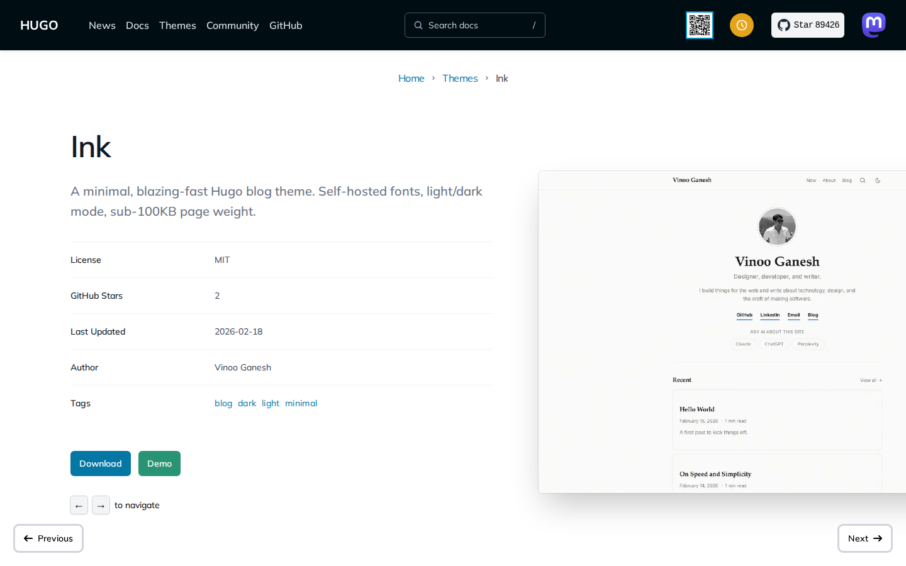Open the blog tag link
This screenshot has width=906, height=566.
point(223,403)
